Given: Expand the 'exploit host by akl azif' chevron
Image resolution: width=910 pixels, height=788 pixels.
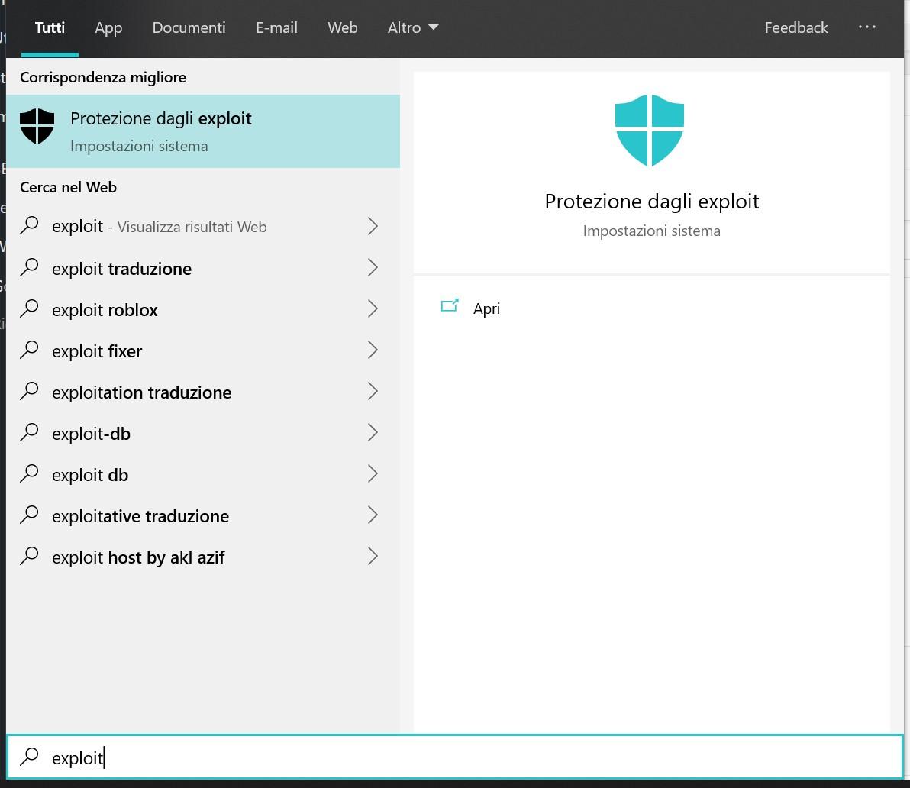Looking at the screenshot, I should pyautogui.click(x=373, y=556).
